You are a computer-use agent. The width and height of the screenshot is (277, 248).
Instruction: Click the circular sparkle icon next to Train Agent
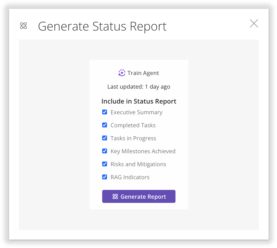tap(122, 73)
